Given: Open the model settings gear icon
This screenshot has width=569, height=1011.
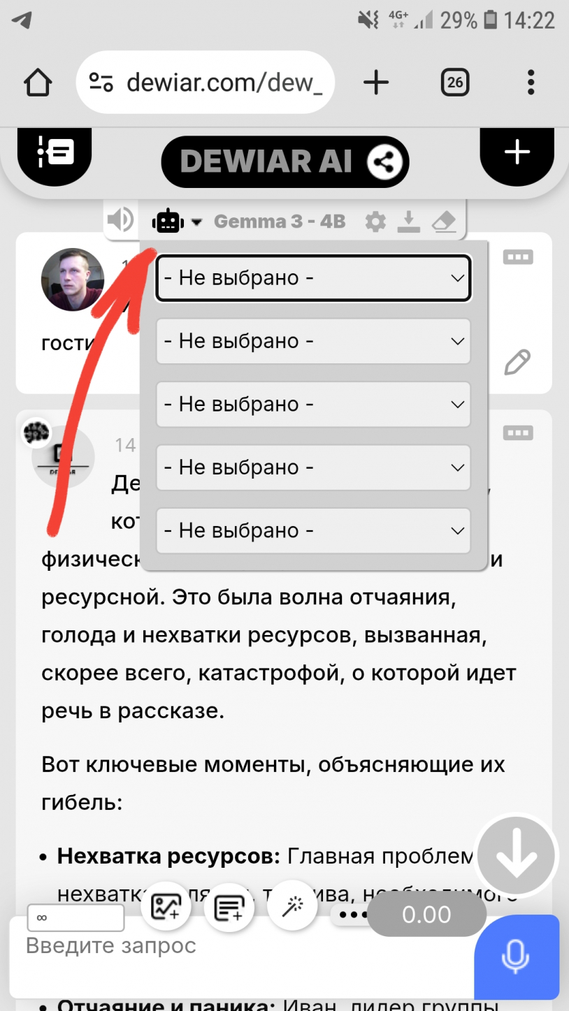Looking at the screenshot, I should tap(375, 222).
